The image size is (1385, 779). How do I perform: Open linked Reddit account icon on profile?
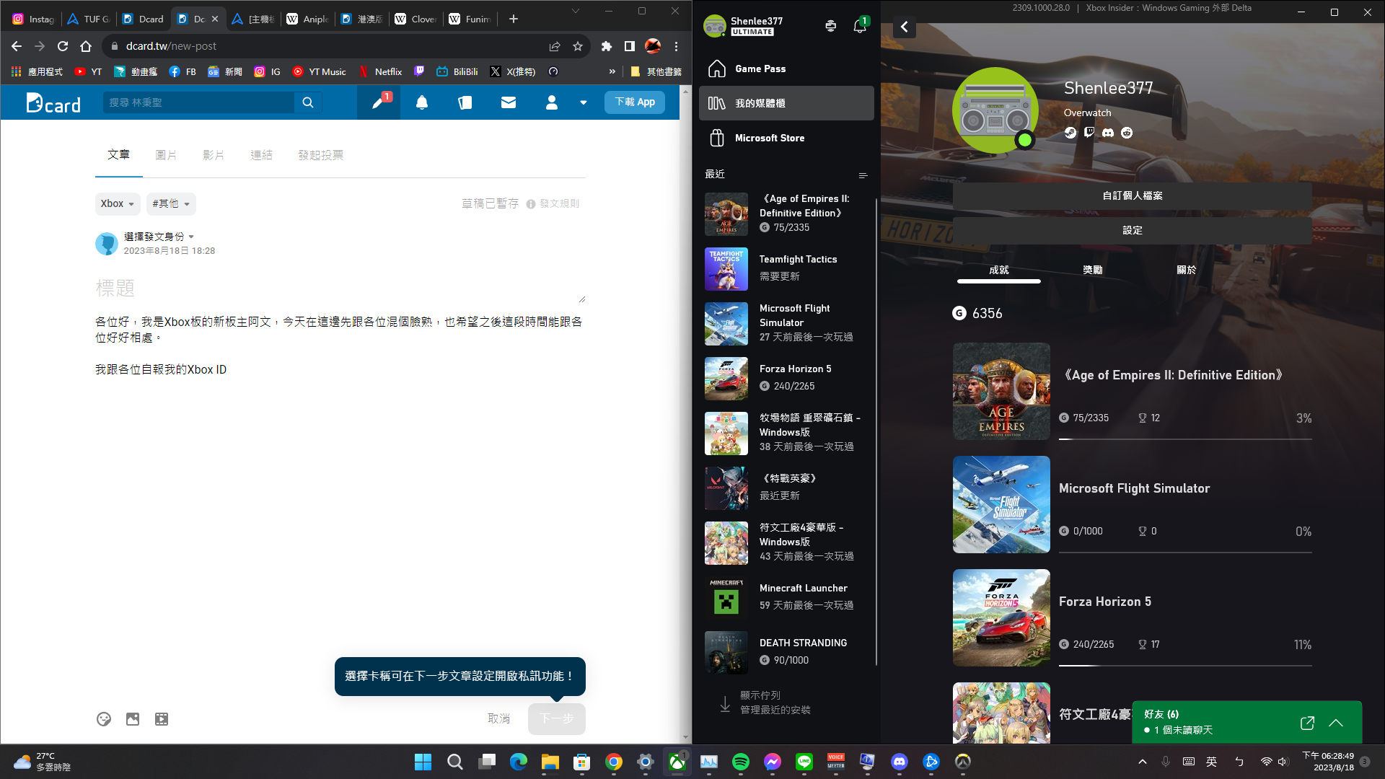[1127, 133]
